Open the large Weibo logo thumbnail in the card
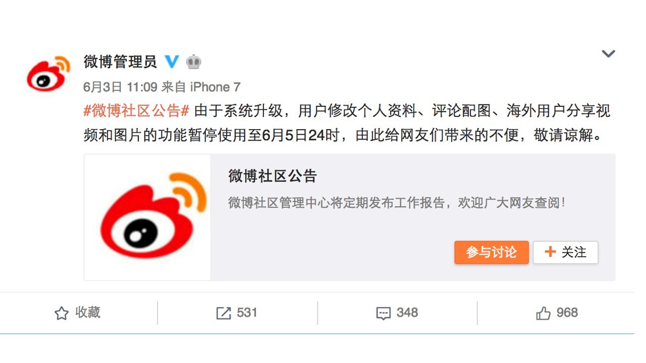 coord(147,217)
